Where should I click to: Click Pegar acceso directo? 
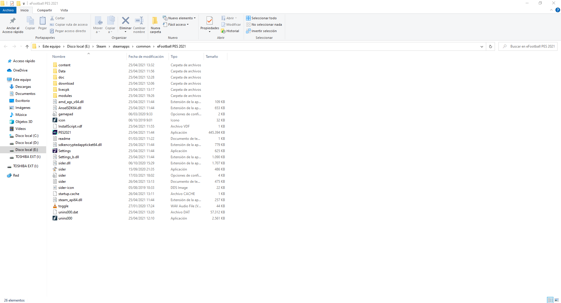click(68, 31)
